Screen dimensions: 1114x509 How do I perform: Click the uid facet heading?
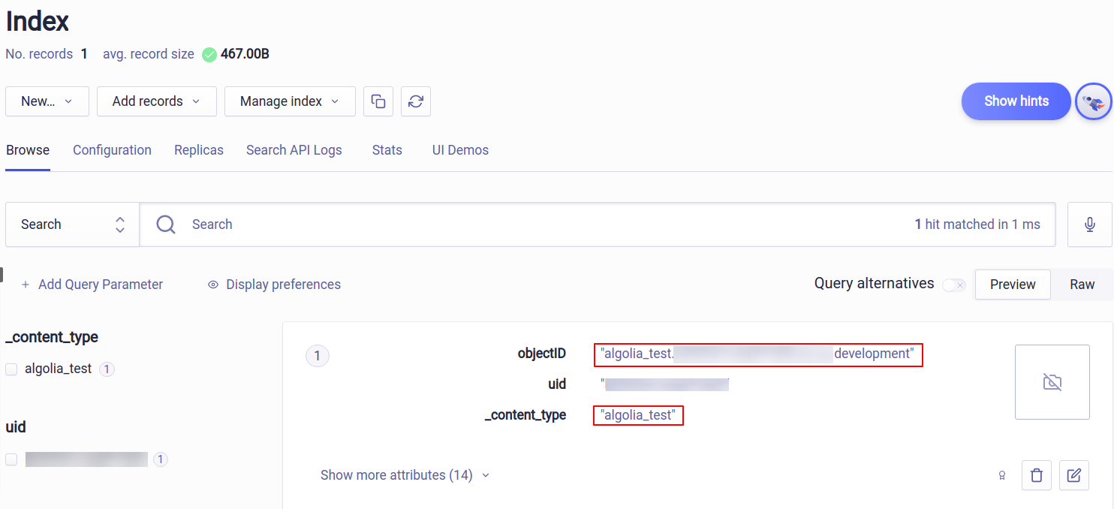(16, 427)
